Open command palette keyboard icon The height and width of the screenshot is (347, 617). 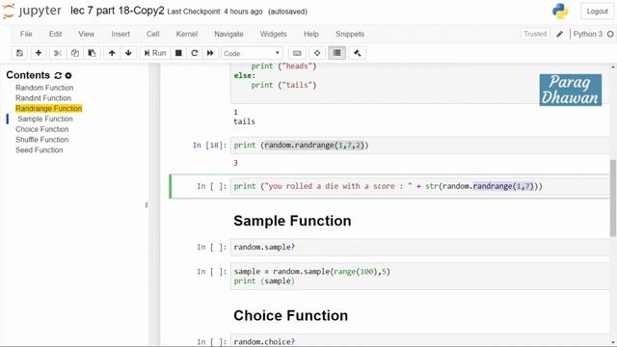(297, 53)
